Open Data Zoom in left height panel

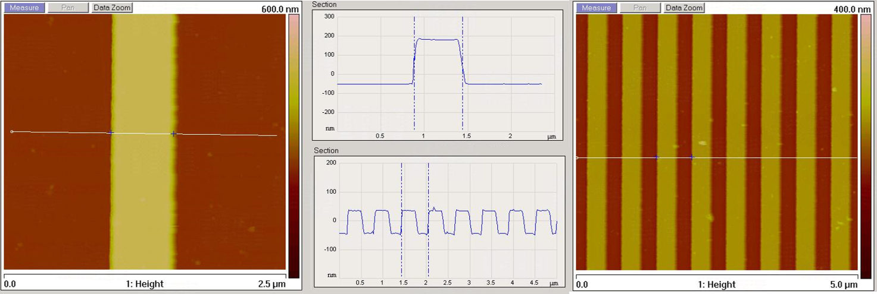pyautogui.click(x=113, y=8)
